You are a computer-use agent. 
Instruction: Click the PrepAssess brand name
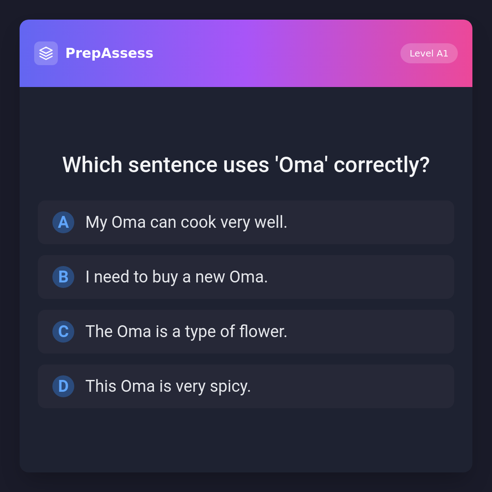point(109,53)
